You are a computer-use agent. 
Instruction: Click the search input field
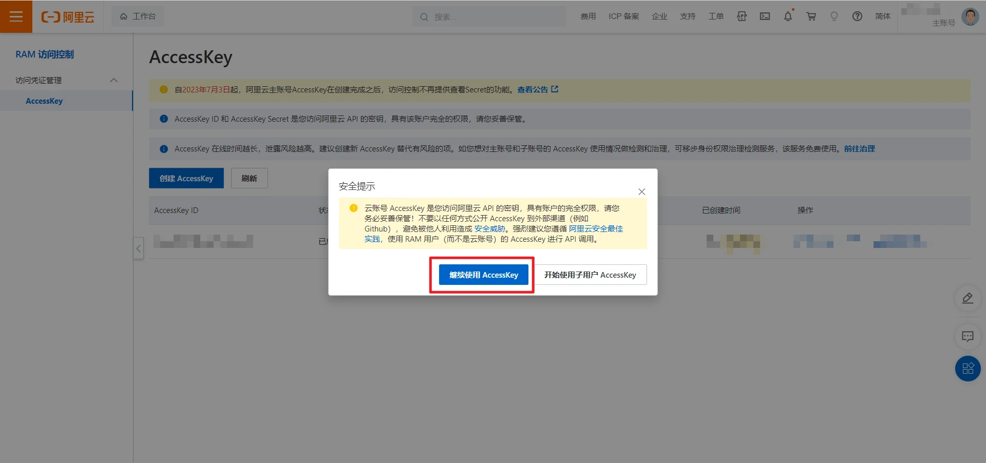488,16
